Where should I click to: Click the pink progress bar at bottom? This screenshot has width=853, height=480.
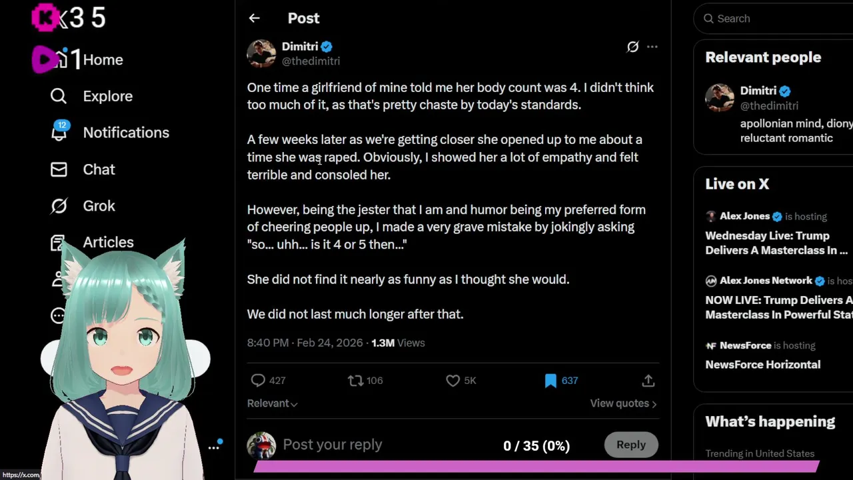[x=536, y=467]
